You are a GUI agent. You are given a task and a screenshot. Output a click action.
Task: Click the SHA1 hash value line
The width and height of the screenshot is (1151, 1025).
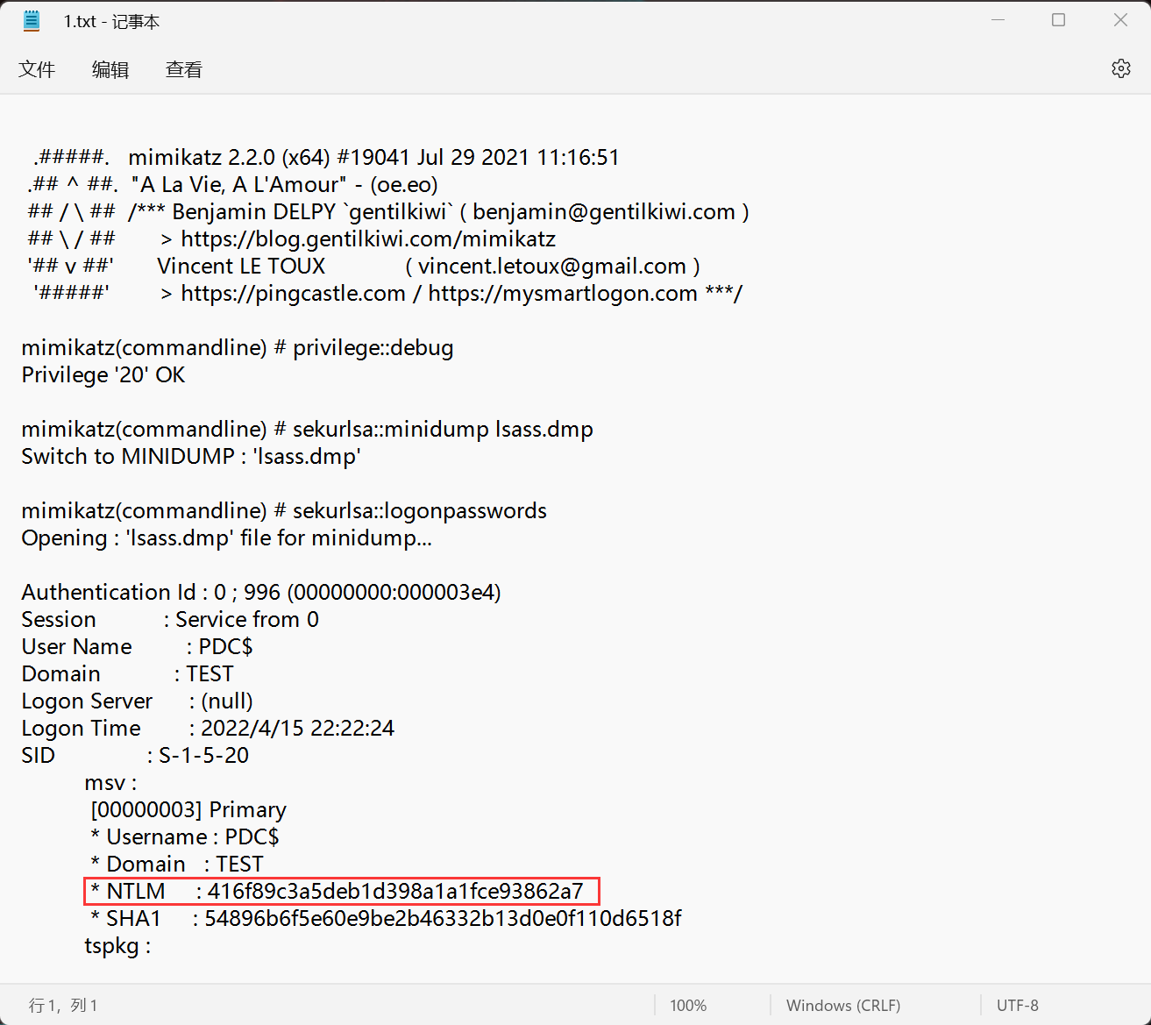point(387,918)
